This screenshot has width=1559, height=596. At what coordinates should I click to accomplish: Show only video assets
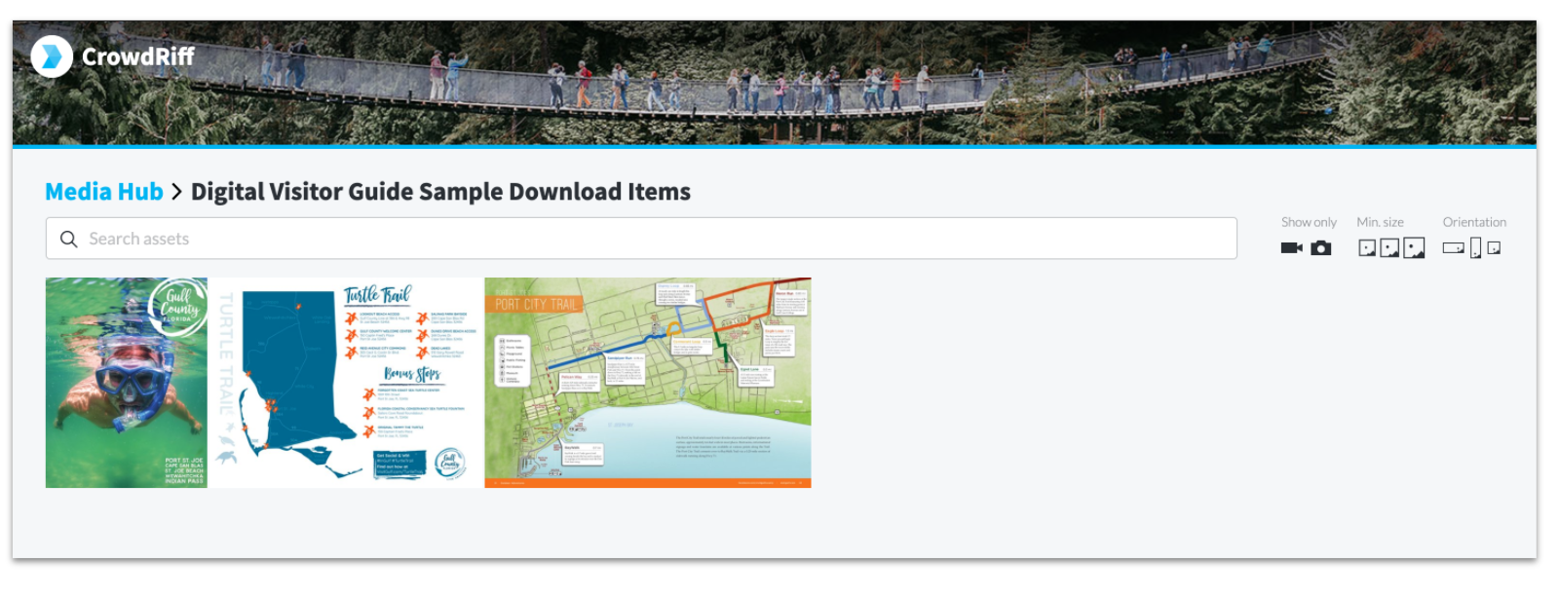tap(1292, 248)
